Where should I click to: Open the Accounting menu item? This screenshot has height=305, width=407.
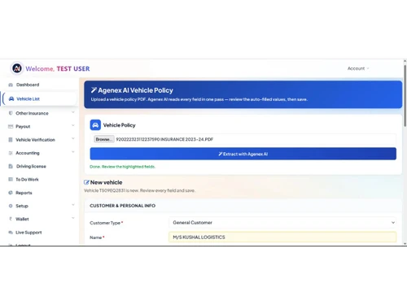coord(28,153)
